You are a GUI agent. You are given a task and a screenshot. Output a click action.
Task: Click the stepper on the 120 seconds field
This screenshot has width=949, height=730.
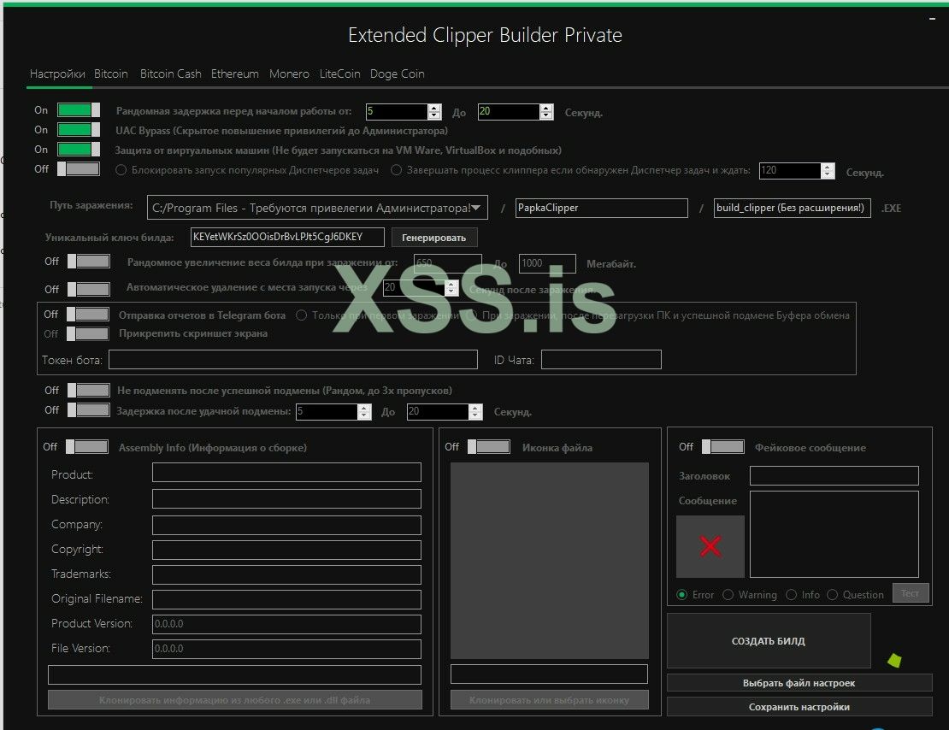pyautogui.click(x=827, y=170)
